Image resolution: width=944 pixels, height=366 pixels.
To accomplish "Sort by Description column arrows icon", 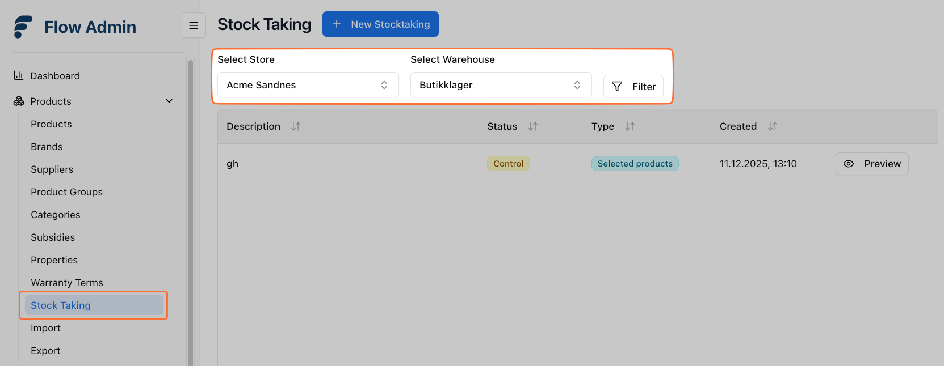I will (x=296, y=126).
